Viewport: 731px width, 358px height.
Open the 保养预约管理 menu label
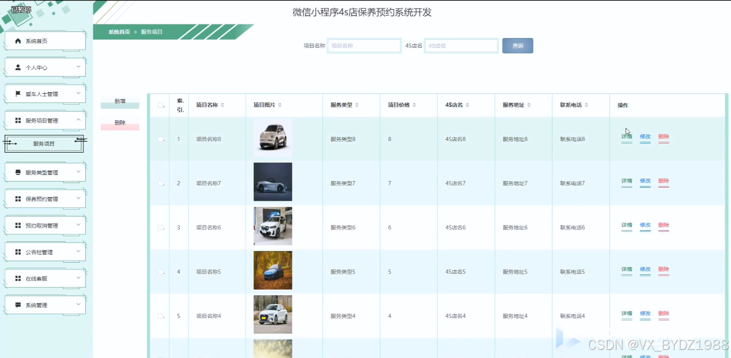point(42,199)
